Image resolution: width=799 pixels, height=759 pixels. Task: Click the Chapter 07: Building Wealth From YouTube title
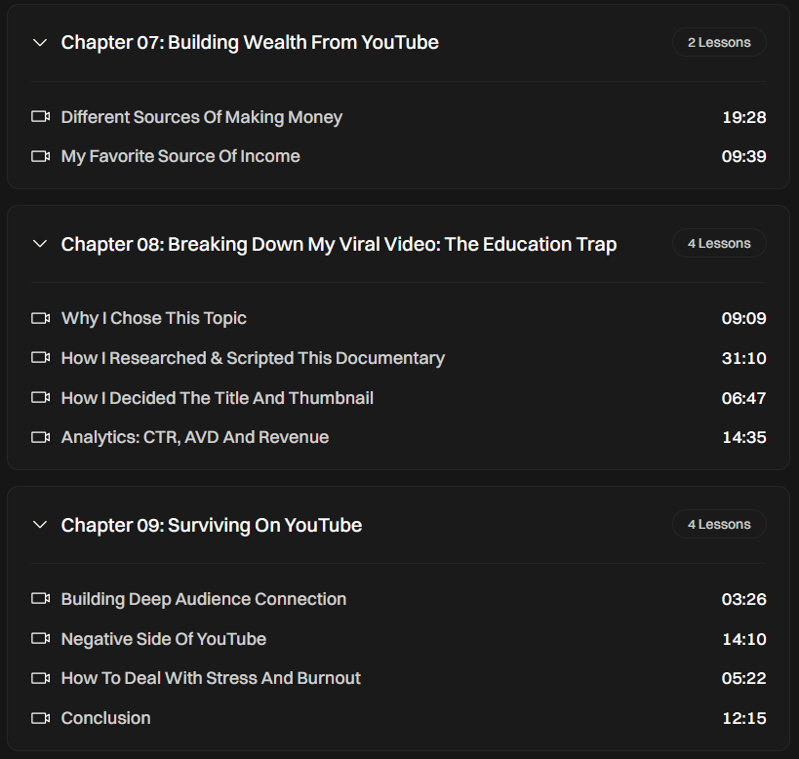pyautogui.click(x=250, y=42)
